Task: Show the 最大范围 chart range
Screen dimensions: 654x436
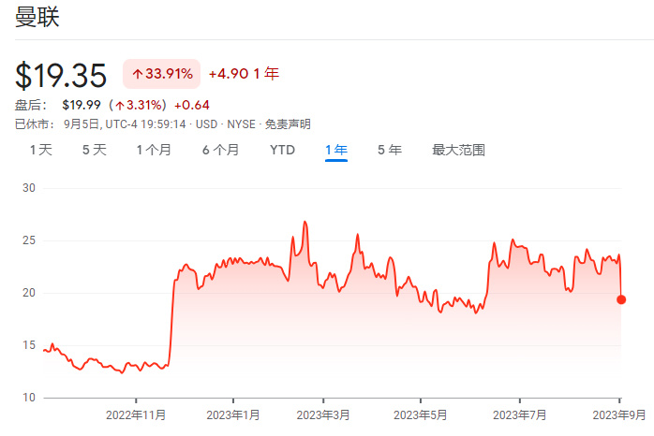Action: [x=458, y=150]
